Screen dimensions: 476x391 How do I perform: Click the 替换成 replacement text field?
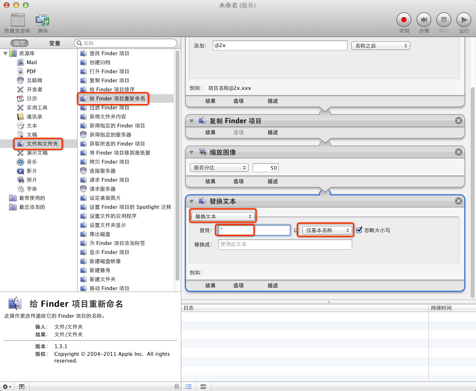point(285,244)
